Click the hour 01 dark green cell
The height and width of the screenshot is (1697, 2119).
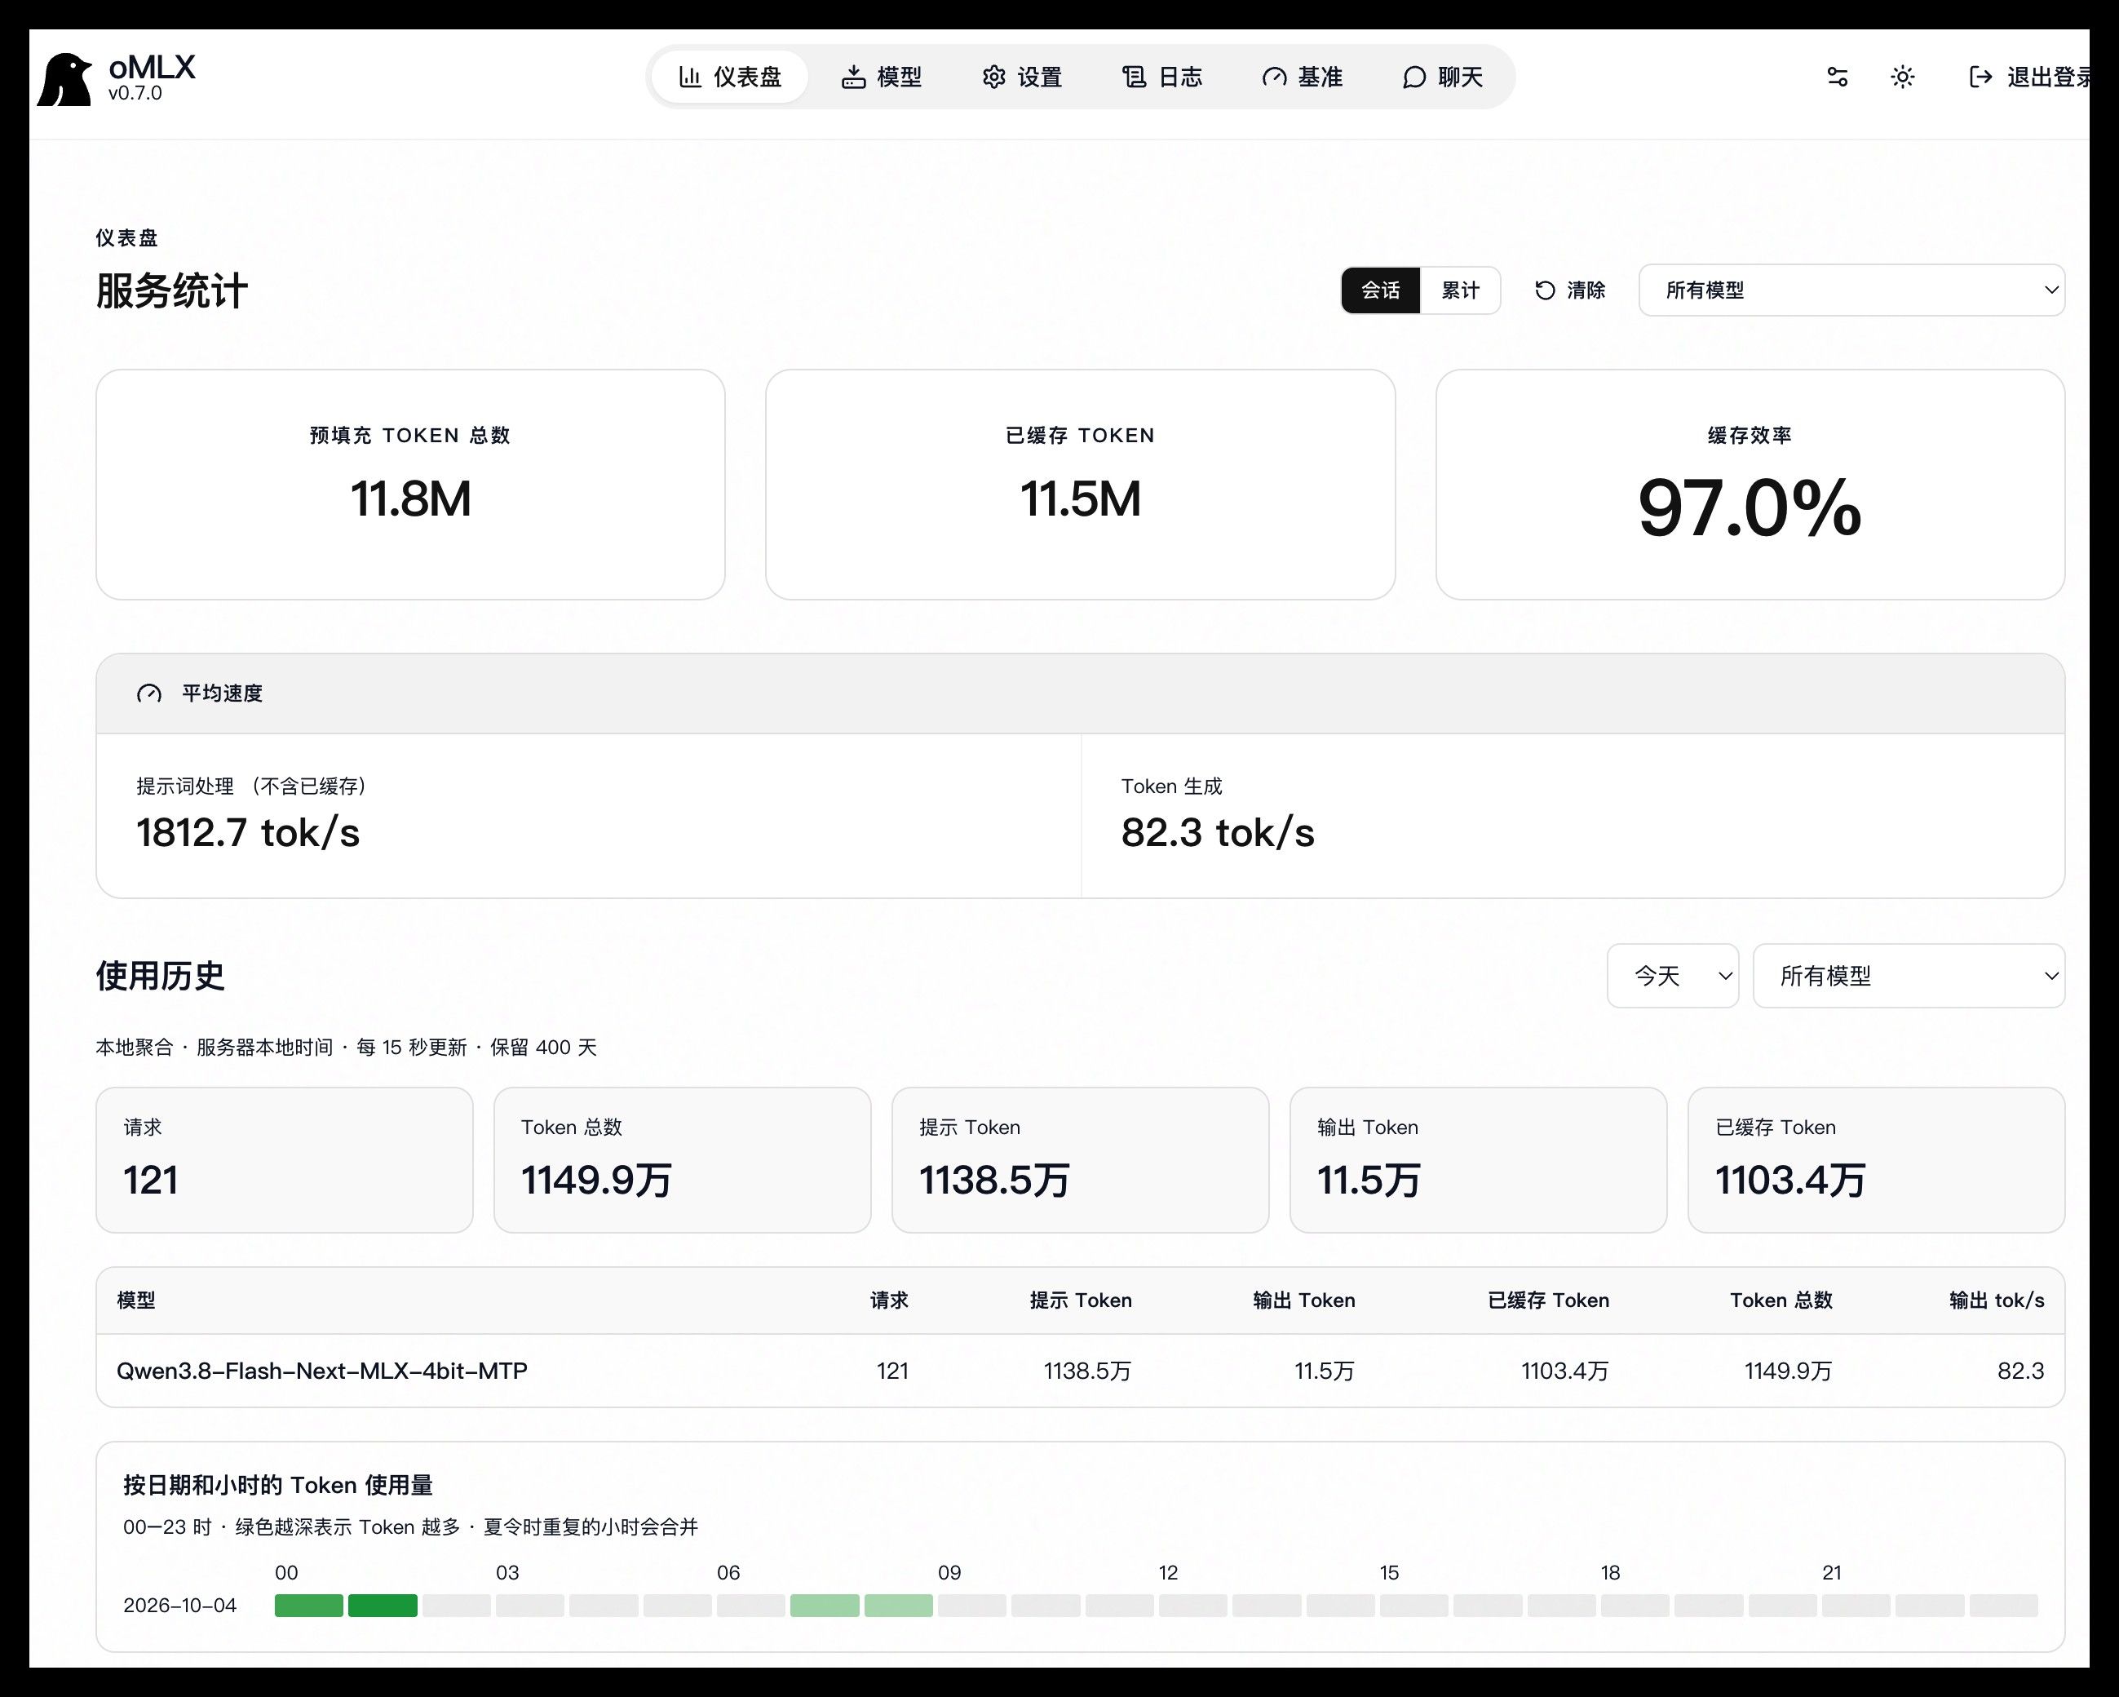pyautogui.click(x=383, y=1606)
